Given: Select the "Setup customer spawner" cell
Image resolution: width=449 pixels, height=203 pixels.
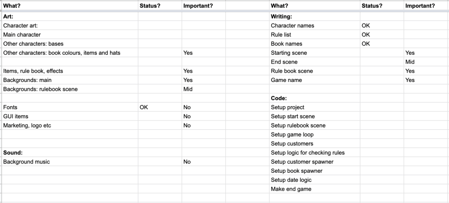Looking at the screenshot, I should [x=302, y=162].
